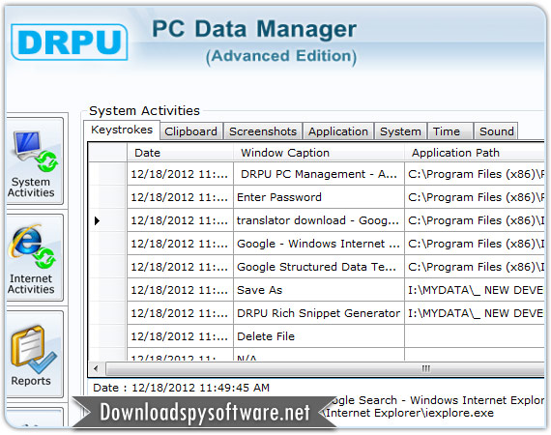Sort by the Date column header
Viewport: 551px width, 435px height.
180,153
